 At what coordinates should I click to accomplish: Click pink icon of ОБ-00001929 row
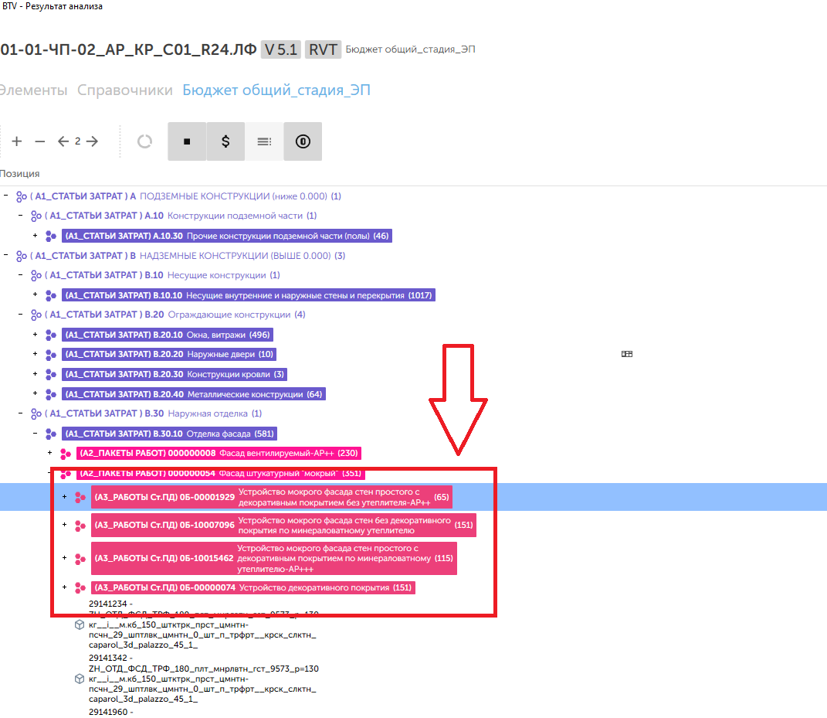(x=80, y=497)
